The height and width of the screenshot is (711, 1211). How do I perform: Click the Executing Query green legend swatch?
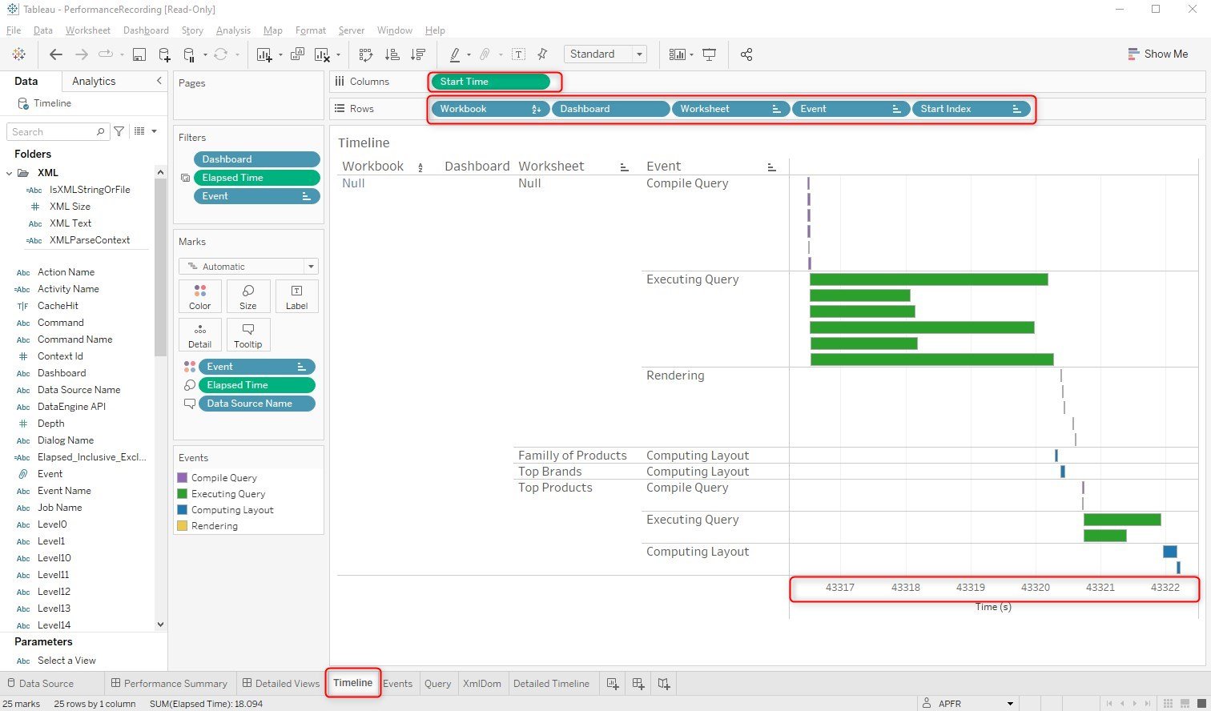click(183, 494)
